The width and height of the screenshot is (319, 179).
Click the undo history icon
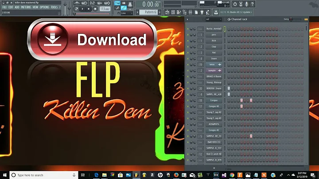pyautogui.click(x=235, y=4)
